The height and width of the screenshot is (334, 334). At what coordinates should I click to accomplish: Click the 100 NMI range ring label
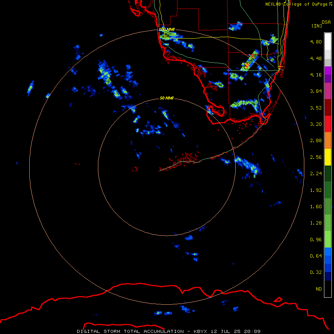(167, 29)
